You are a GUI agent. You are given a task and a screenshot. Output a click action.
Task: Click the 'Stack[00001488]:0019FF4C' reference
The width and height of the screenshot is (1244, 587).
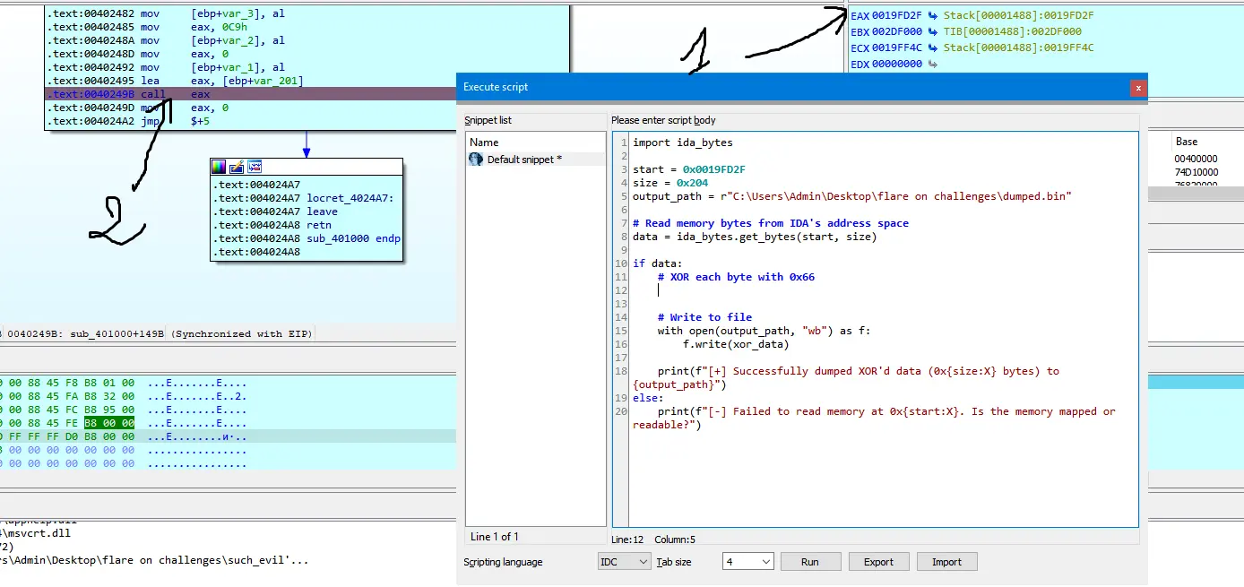pos(1018,47)
